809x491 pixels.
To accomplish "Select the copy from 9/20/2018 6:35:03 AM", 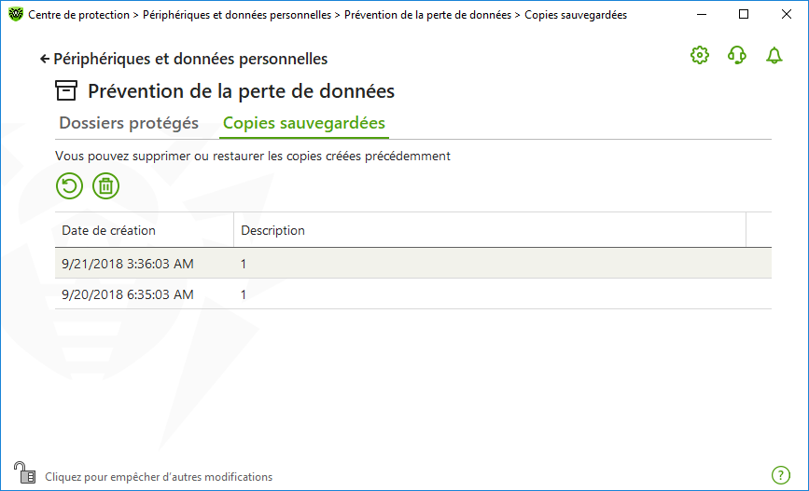I will [413, 294].
